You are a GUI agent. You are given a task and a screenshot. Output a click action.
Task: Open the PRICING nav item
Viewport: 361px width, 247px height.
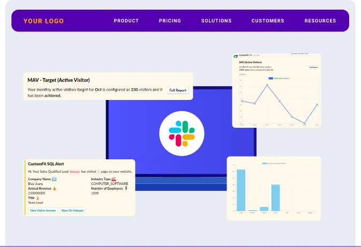point(170,21)
